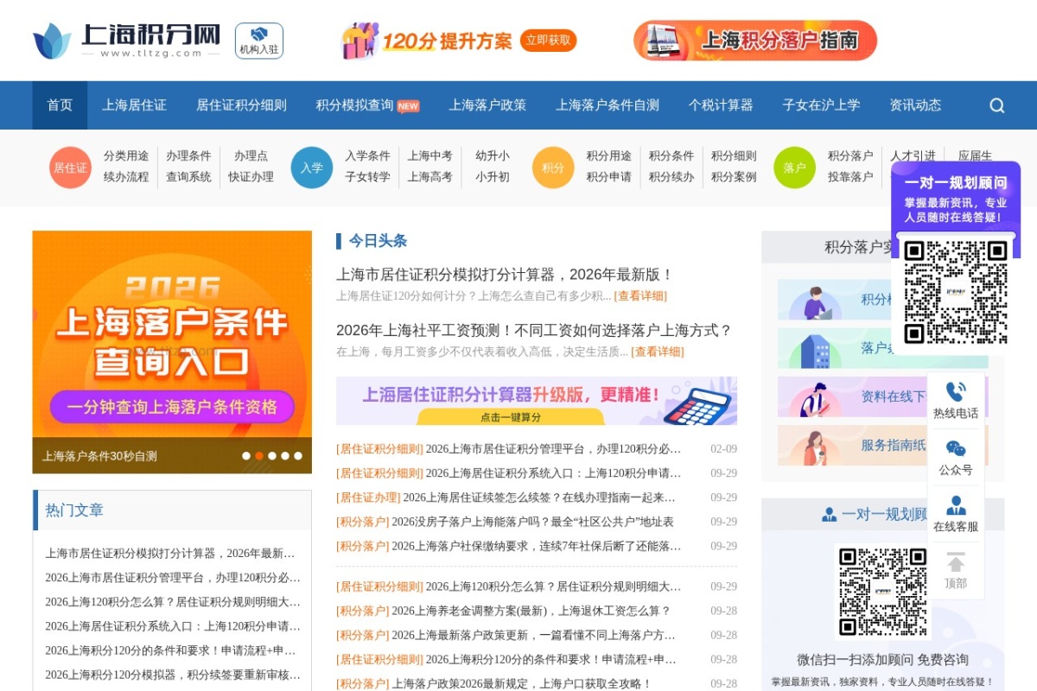
Task: Open 居住证积分细则 nav item
Action: point(241,105)
